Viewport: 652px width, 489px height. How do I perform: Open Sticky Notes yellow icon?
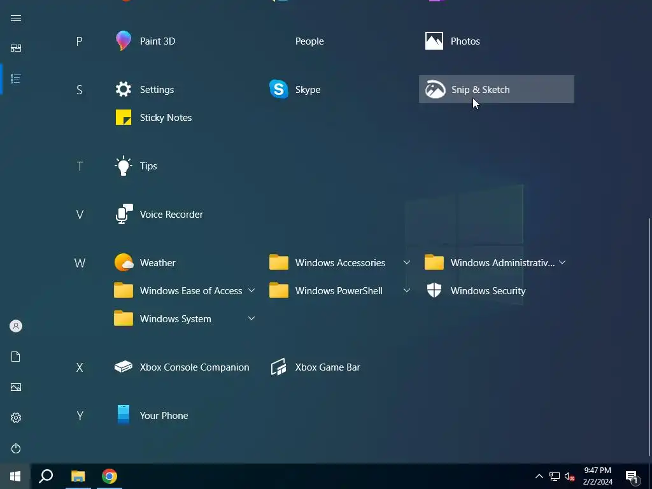click(124, 117)
